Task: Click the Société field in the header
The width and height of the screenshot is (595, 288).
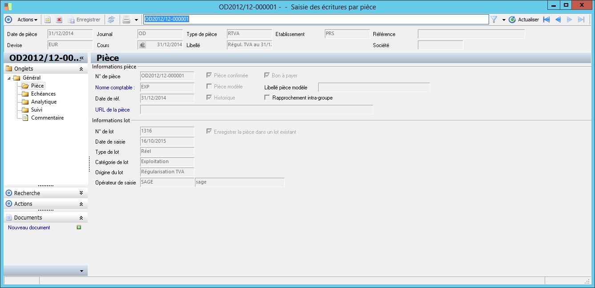Action: tap(440, 45)
